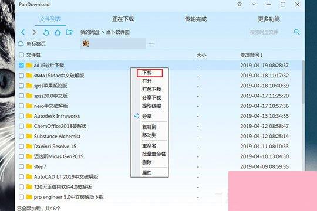317x211 pixels.
Task: Switch to 文件列表 tab
Action: tap(50, 19)
